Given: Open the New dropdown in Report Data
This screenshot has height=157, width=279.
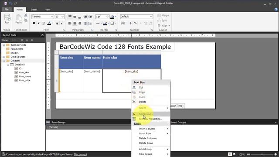Looking at the screenshot, I should (x=6, y=40).
